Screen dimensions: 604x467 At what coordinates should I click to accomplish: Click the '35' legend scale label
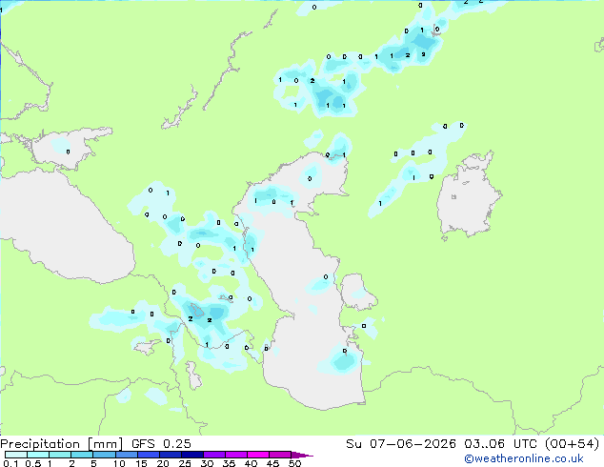(229, 463)
